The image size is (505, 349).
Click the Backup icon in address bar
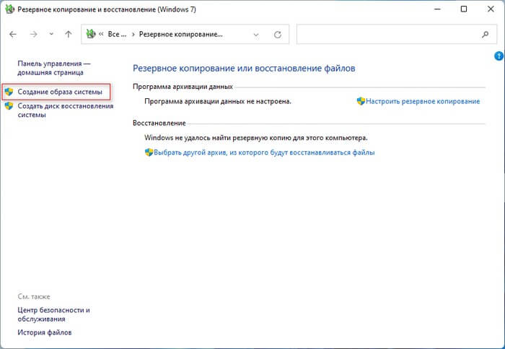(91, 34)
